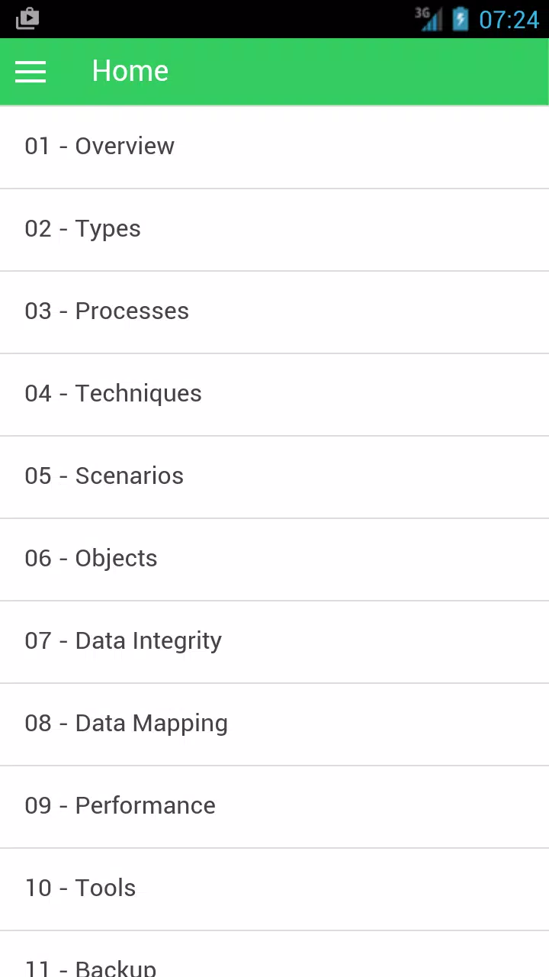Open the 10 - Tools chapter

[x=274, y=888]
